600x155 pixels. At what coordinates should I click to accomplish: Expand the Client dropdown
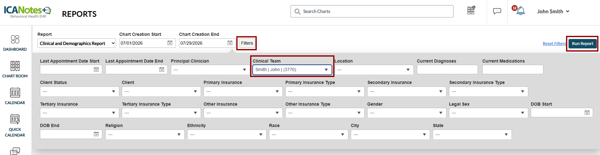(161, 91)
